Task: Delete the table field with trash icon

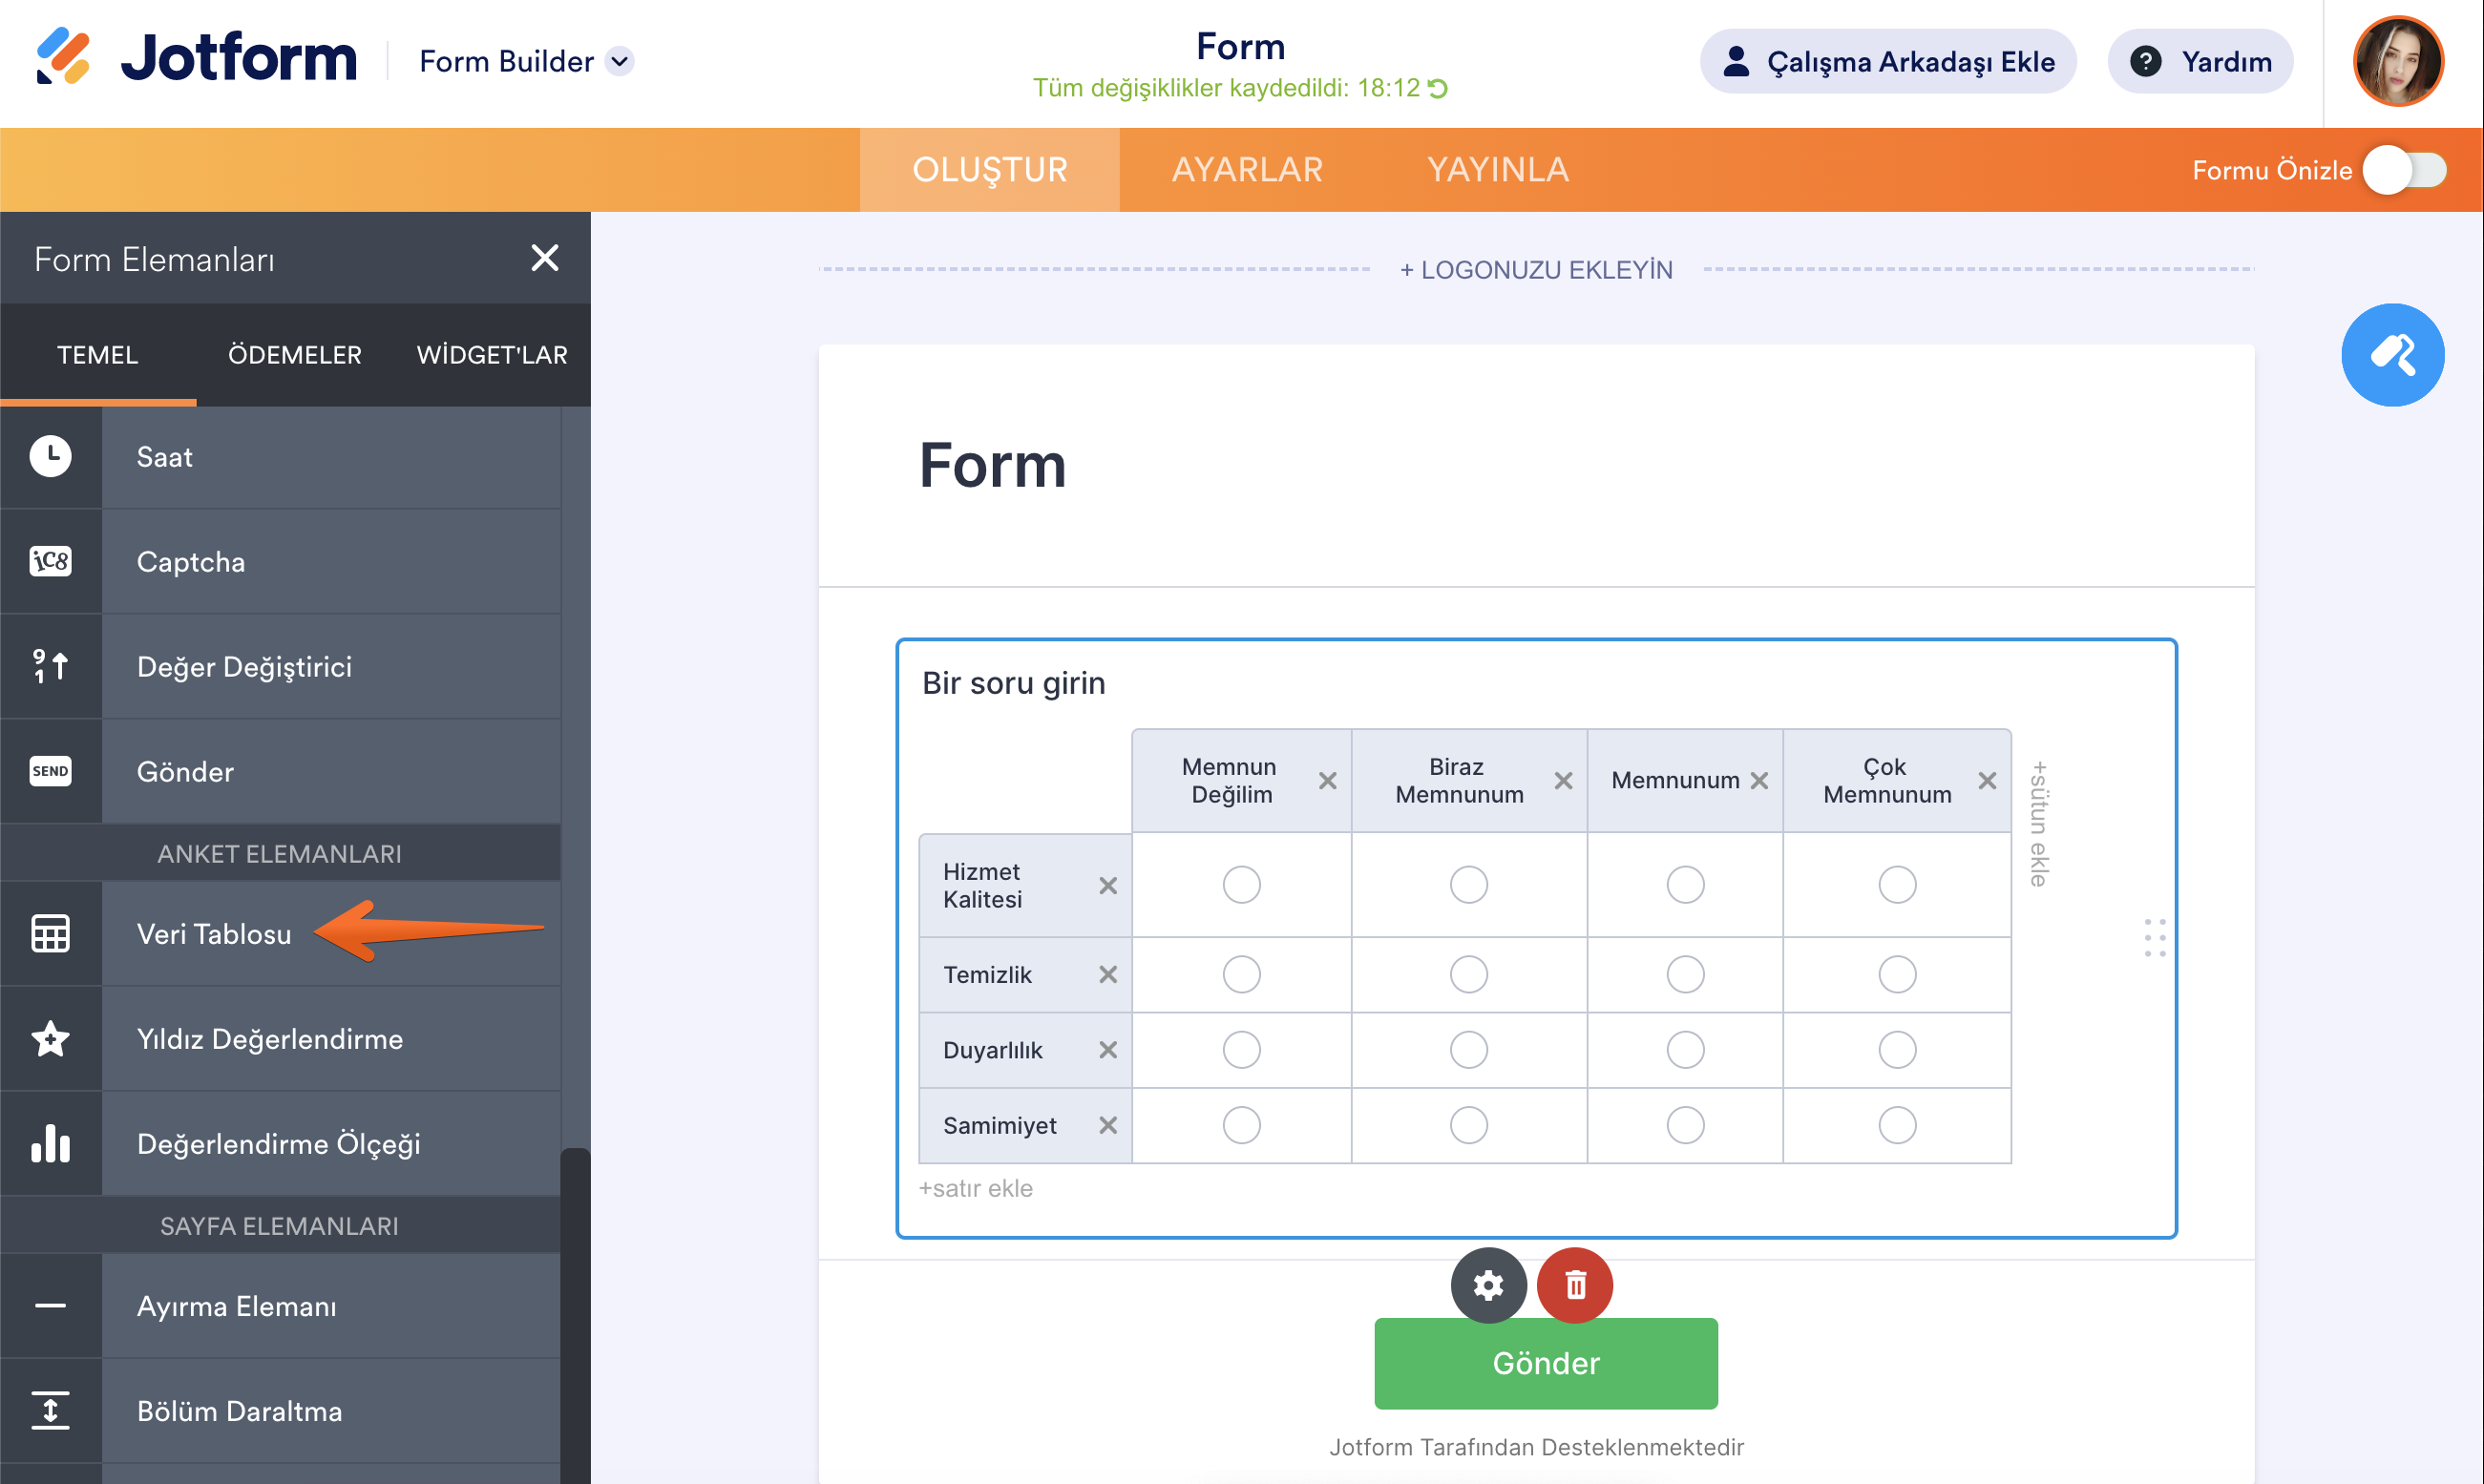Action: click(x=1574, y=1285)
